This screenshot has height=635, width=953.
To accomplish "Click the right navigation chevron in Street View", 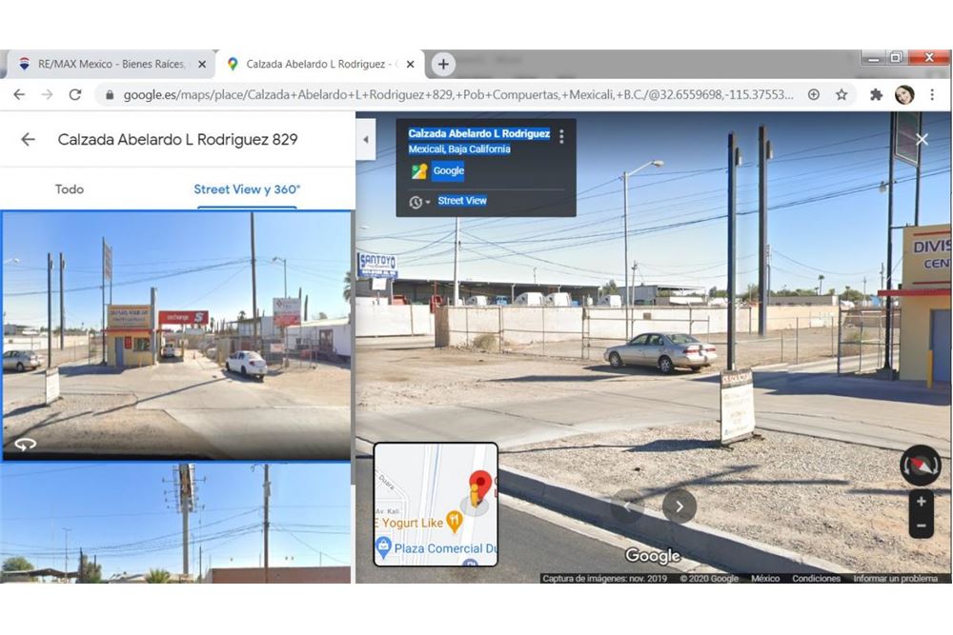I will [679, 506].
